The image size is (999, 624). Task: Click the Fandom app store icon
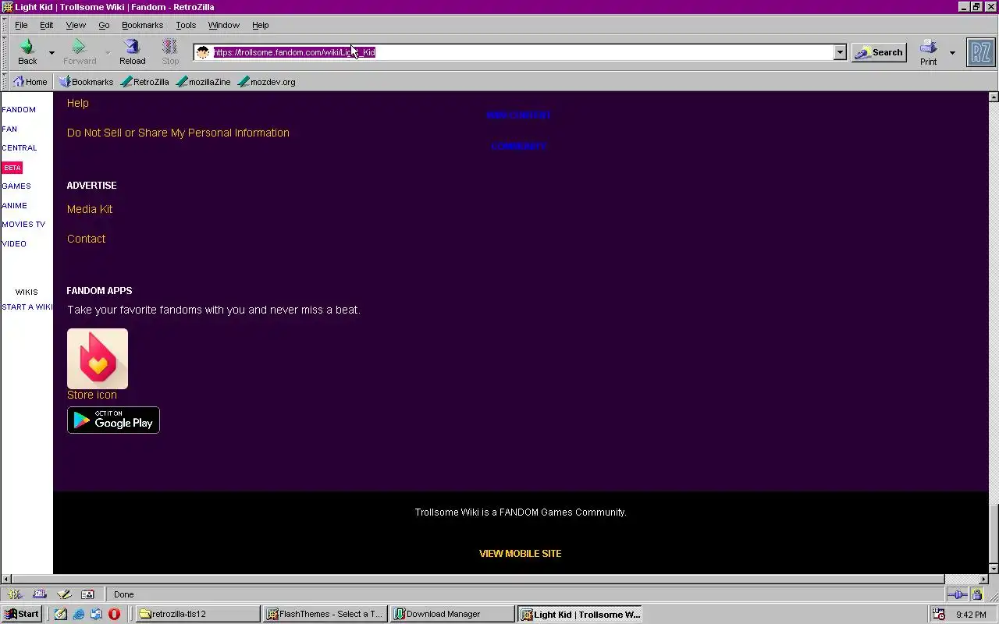[x=98, y=359]
